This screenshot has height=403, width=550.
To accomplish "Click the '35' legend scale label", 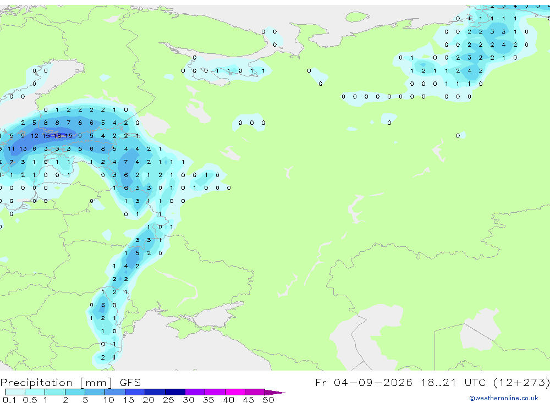I will click(x=208, y=400).
